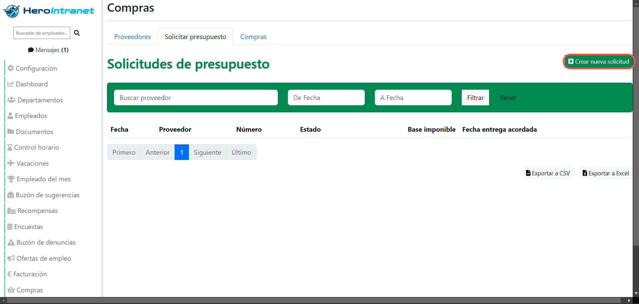This screenshot has width=639, height=304.
Task: Go to Siguiente page
Action: point(208,152)
